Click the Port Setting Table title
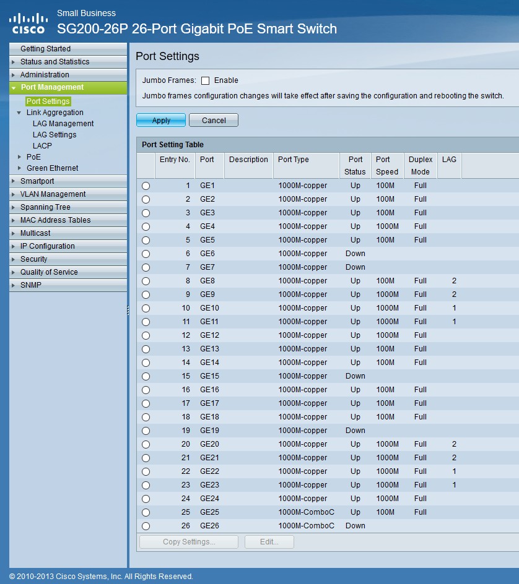The width and height of the screenshot is (519, 584). tap(173, 145)
